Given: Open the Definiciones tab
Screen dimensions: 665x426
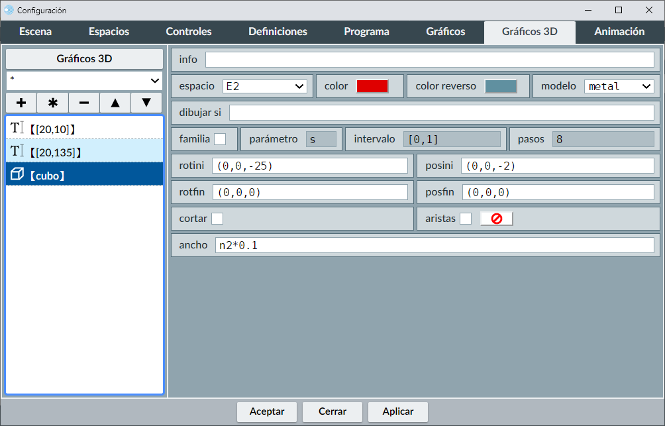Looking at the screenshot, I should [278, 32].
